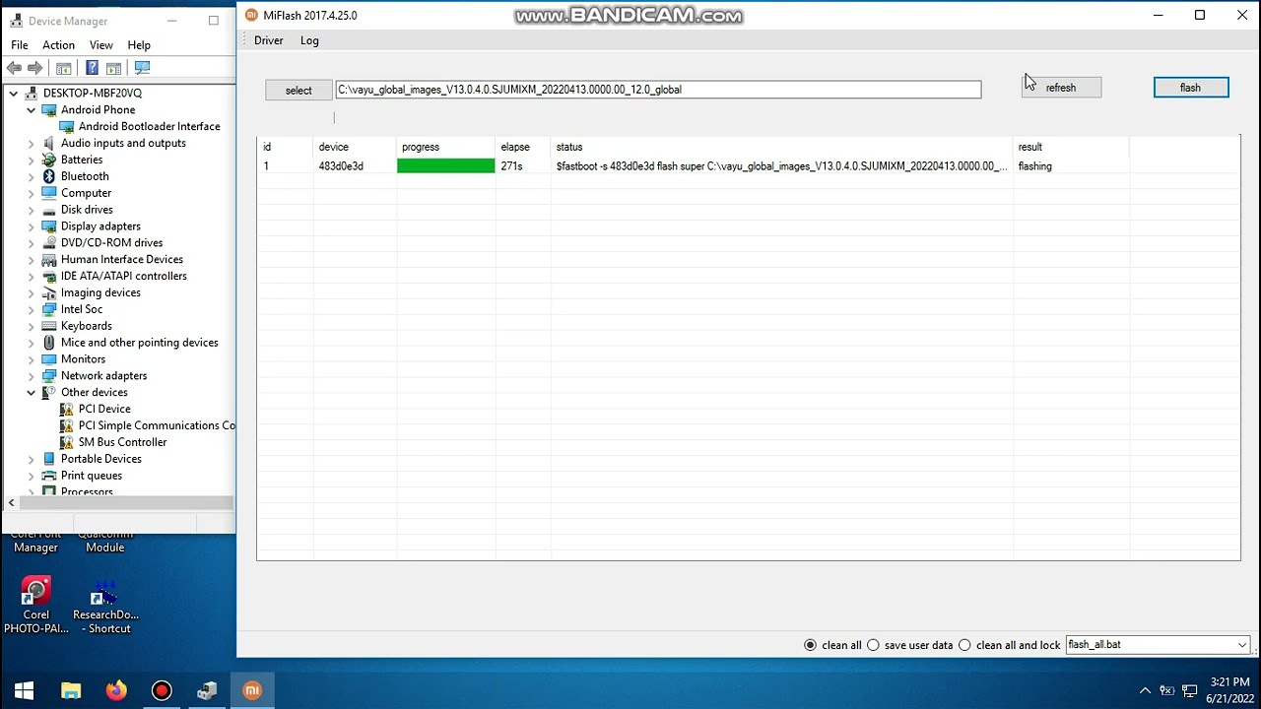The height and width of the screenshot is (709, 1261).
Task: Open the File menu in Device Manager
Action: click(x=20, y=45)
